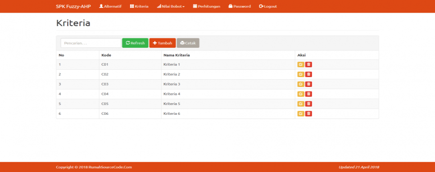This screenshot has width=435, height=172.
Task: Log out using the Logout link
Action: (268, 6)
